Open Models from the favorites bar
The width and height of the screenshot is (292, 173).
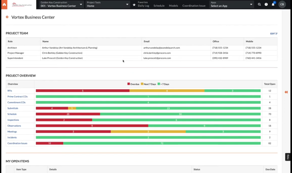pyautogui.click(x=173, y=6)
